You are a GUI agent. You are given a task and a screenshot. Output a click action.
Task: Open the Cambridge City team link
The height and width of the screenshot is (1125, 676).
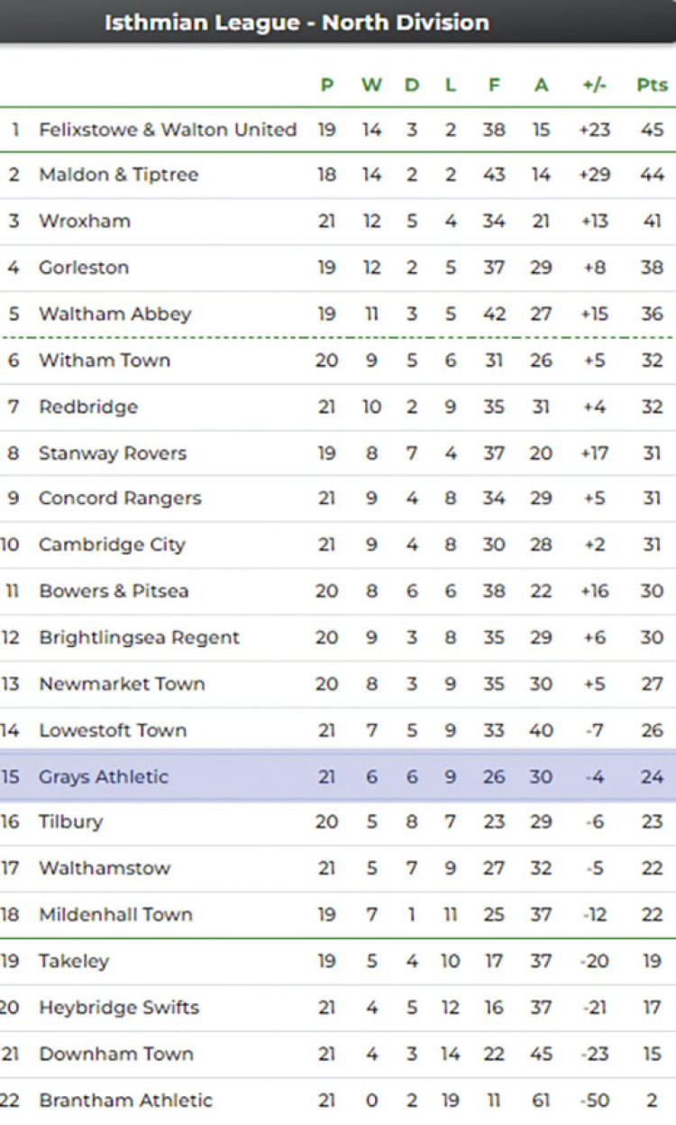tap(112, 544)
